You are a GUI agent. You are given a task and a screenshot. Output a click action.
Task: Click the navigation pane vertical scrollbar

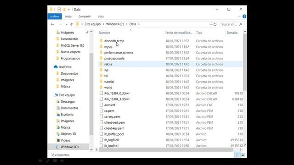(91, 93)
